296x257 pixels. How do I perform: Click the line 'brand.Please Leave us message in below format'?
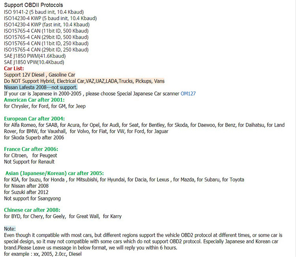[x=91, y=248]
